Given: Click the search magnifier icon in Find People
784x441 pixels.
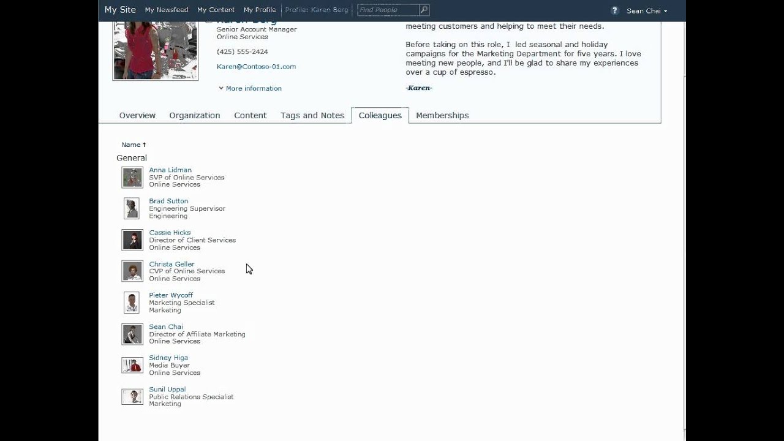Looking at the screenshot, I should [424, 10].
